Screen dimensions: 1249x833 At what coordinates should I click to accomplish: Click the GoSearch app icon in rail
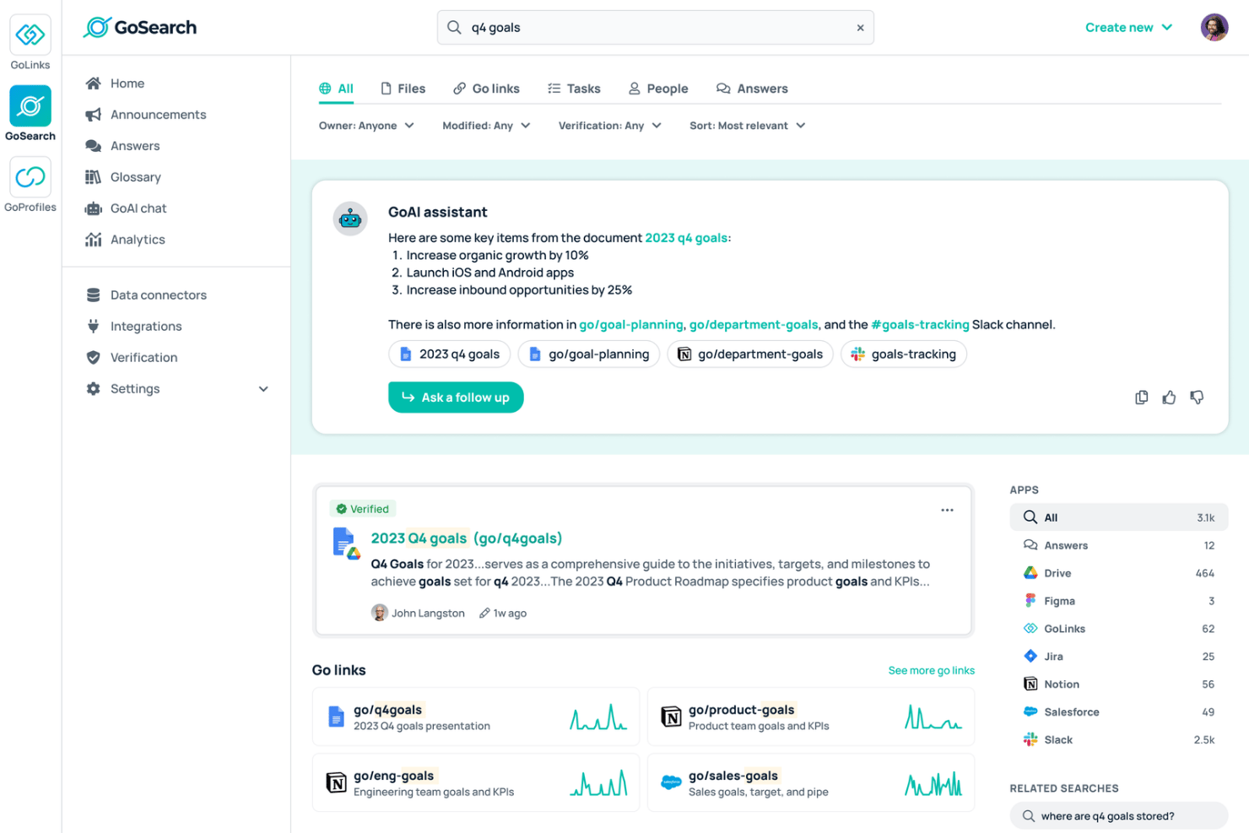30,106
